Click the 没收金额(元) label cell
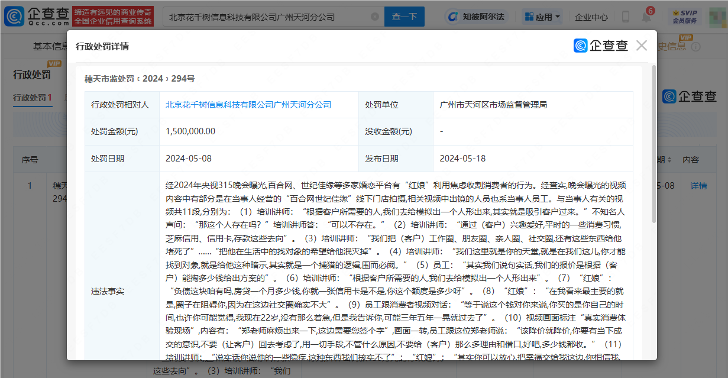This screenshot has width=728, height=378. point(396,131)
